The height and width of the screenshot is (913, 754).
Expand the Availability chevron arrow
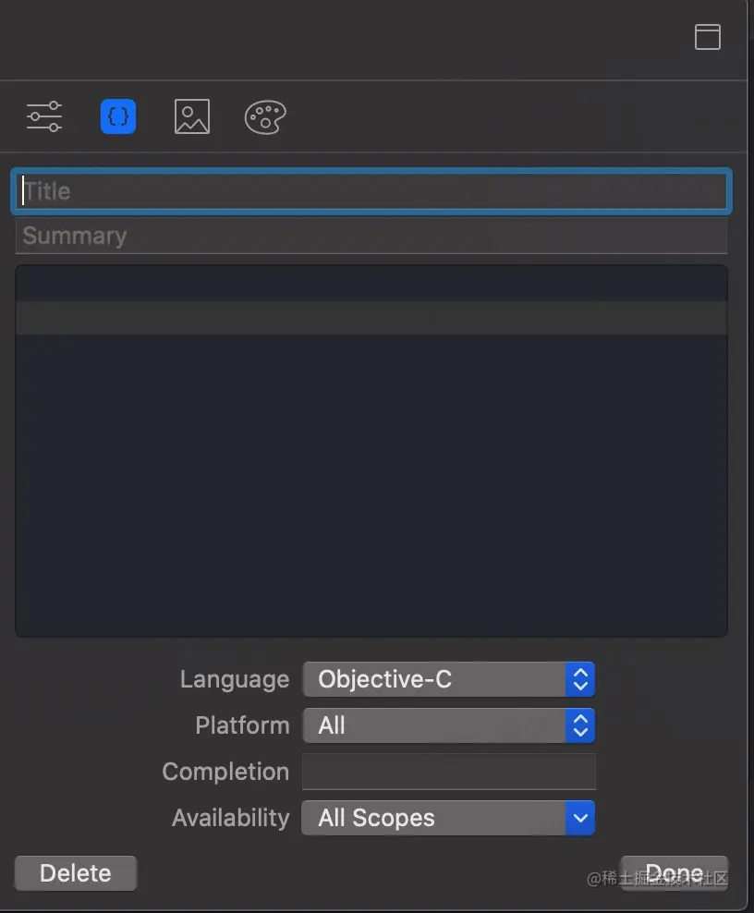pos(580,818)
